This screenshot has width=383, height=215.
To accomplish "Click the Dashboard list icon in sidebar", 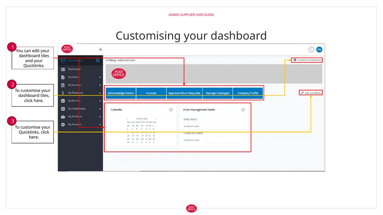I will 63,69.
